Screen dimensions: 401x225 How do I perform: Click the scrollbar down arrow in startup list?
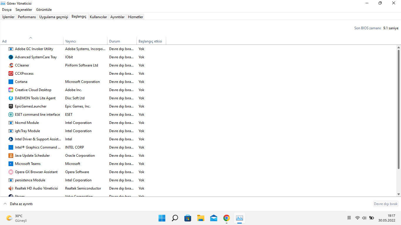[399, 194]
